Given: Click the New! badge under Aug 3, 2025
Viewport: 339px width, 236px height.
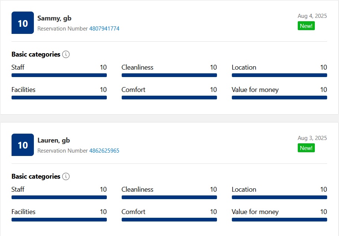Looking at the screenshot, I should point(306,148).
